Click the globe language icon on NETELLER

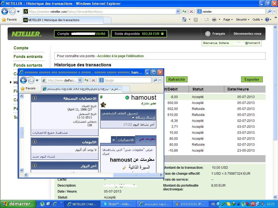(208, 34)
